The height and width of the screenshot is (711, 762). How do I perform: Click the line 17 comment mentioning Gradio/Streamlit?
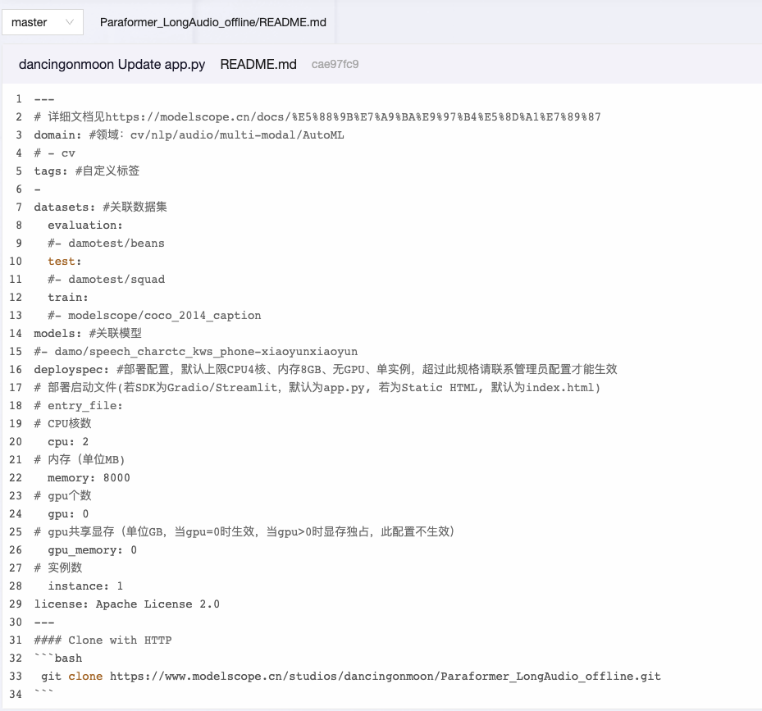[x=317, y=387]
